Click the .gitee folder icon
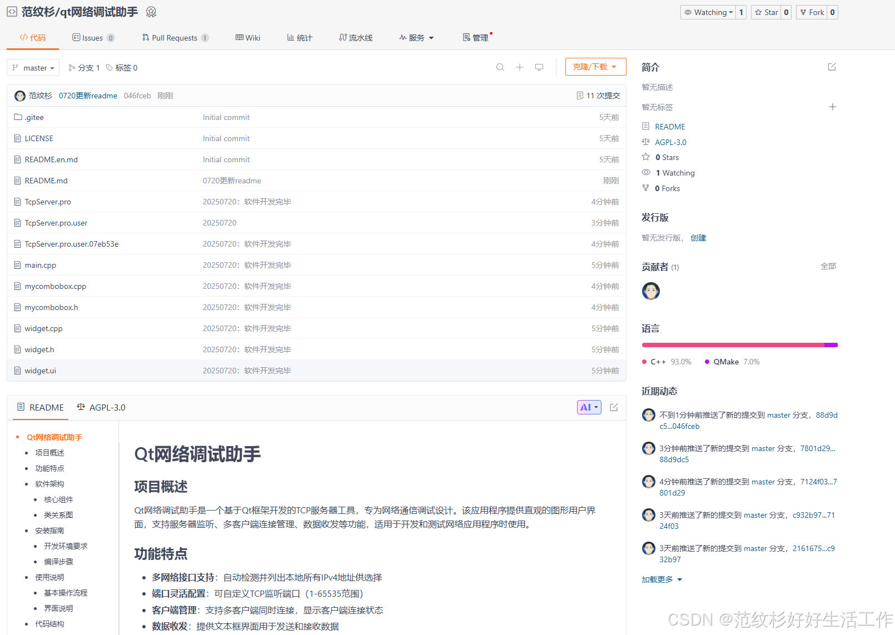This screenshot has width=895, height=635. tap(18, 117)
